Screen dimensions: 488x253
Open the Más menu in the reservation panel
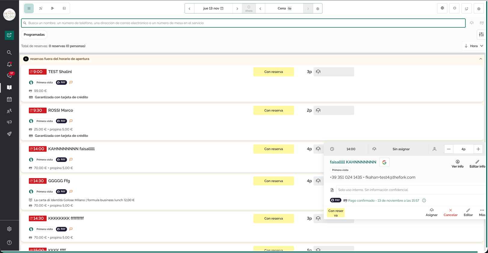click(x=482, y=212)
